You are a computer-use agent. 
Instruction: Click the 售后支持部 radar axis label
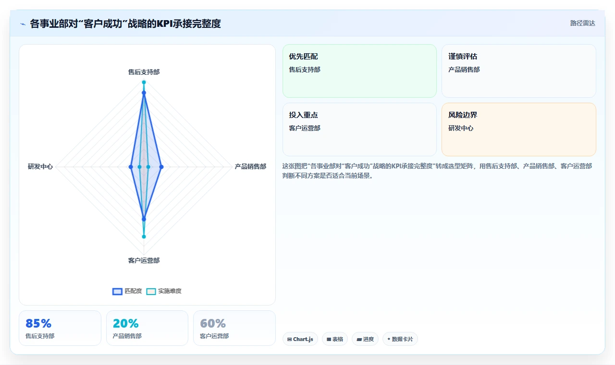pos(144,72)
